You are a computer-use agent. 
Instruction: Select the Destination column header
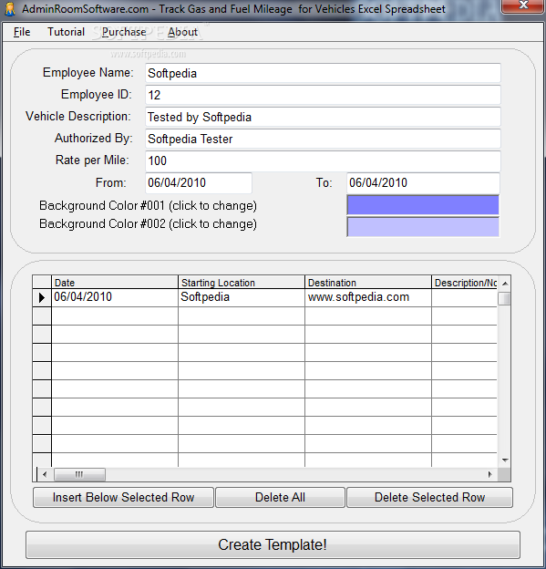point(368,283)
